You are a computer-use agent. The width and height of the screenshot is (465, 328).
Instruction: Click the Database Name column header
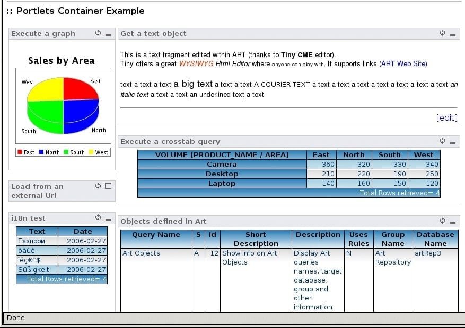pos(435,239)
